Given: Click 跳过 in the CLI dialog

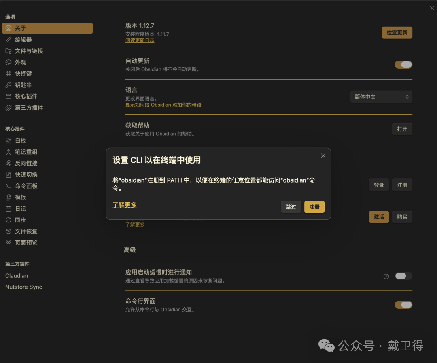Looking at the screenshot, I should point(291,207).
